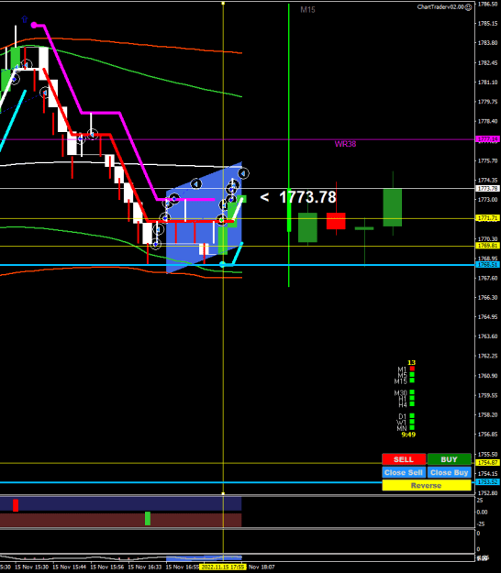
Task: Click the cyan dot on blue support line
Action: 222,264
